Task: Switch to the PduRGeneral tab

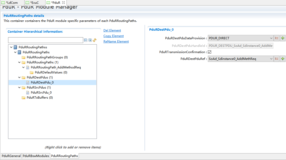Action: click(x=11, y=156)
